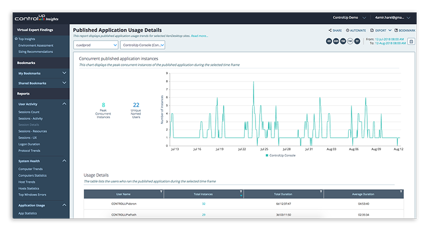Open Virtual Expert Findings section

(x=35, y=30)
